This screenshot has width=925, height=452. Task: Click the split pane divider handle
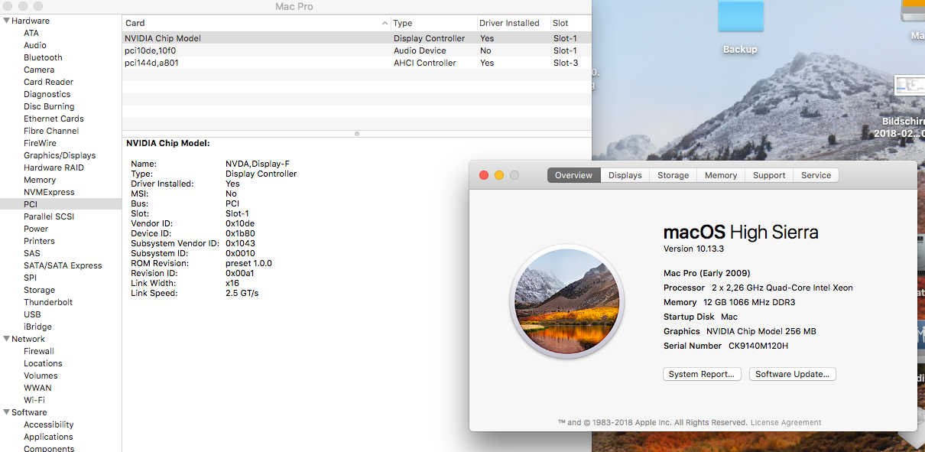click(x=357, y=133)
